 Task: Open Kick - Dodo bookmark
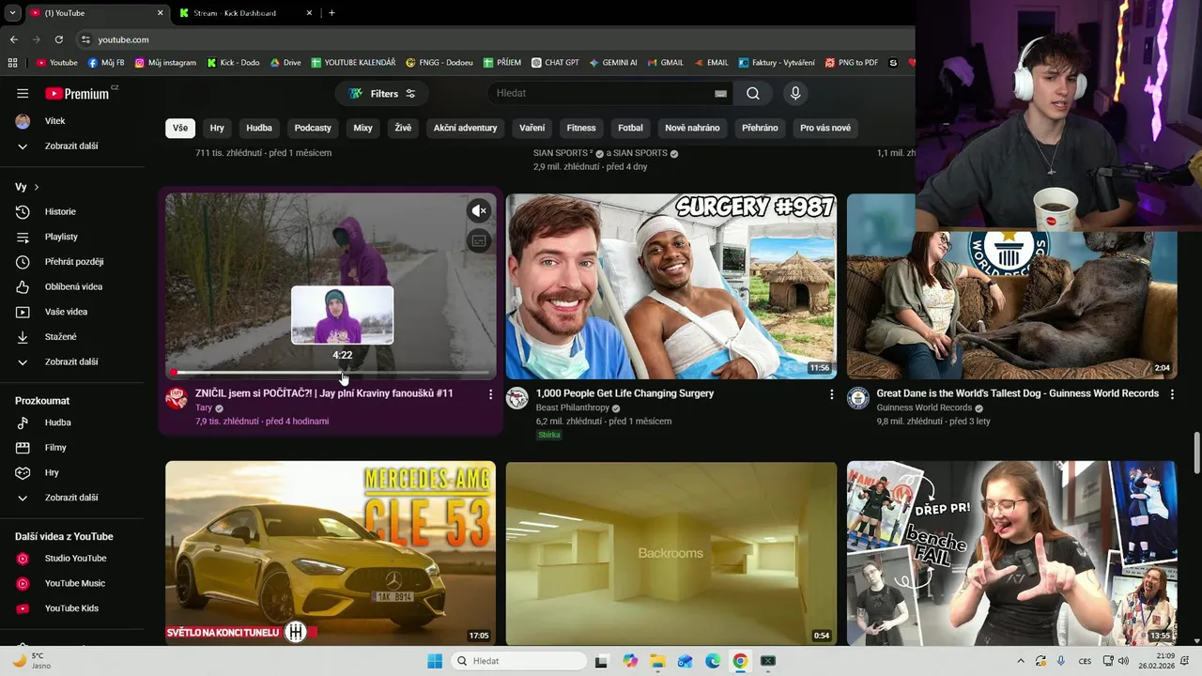[232, 63]
